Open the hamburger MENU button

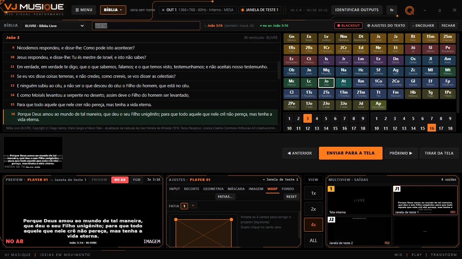coord(84,10)
